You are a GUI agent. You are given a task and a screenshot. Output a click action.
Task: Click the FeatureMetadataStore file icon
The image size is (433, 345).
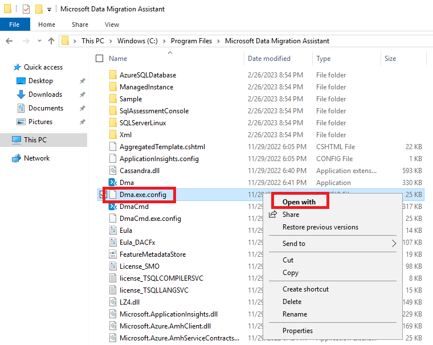[x=113, y=254]
